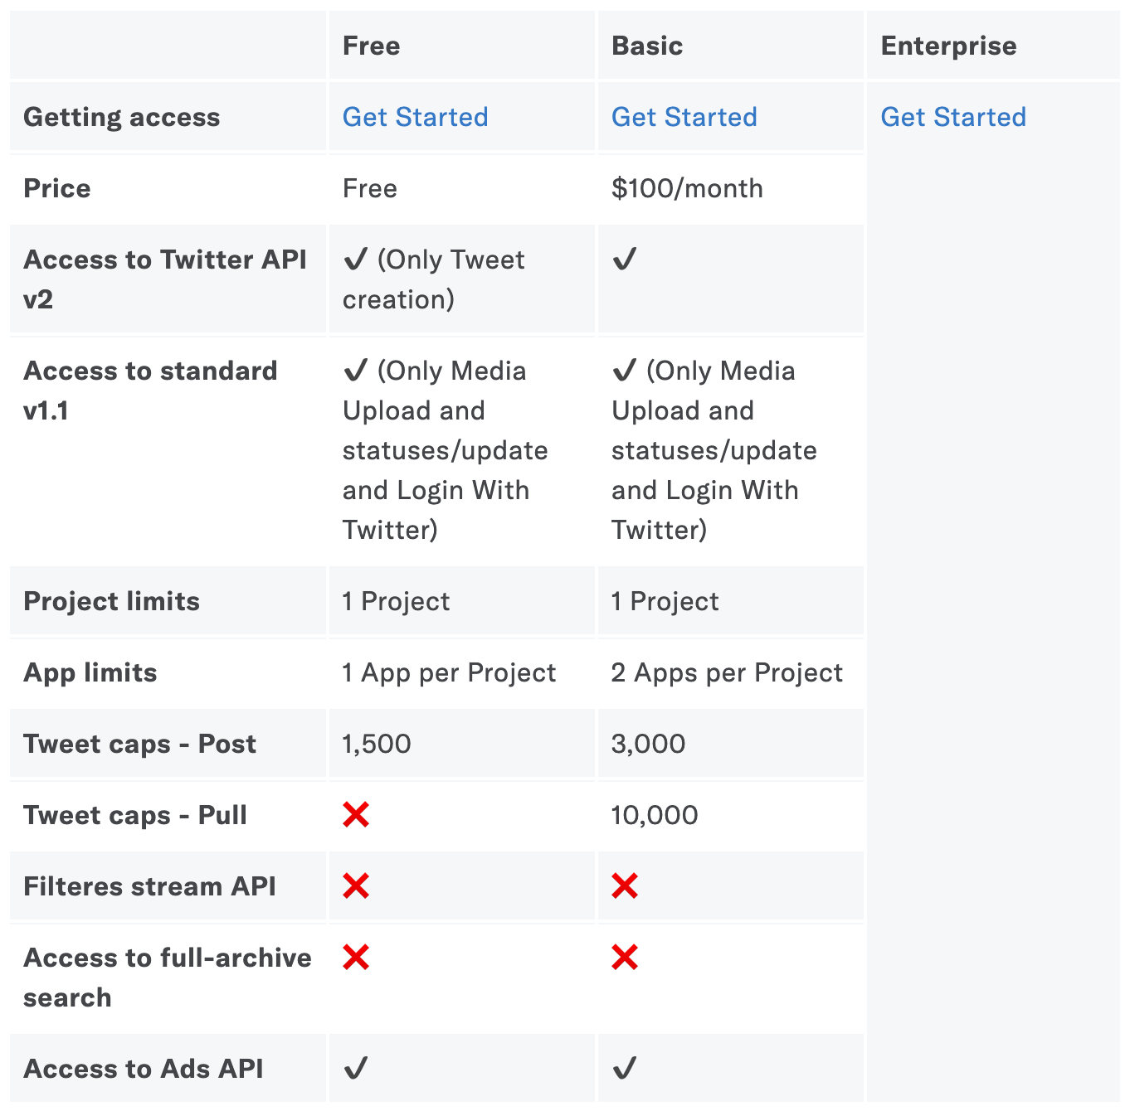
Task: Click Free checkmark next to Only Tweet creation
Action: (355, 259)
